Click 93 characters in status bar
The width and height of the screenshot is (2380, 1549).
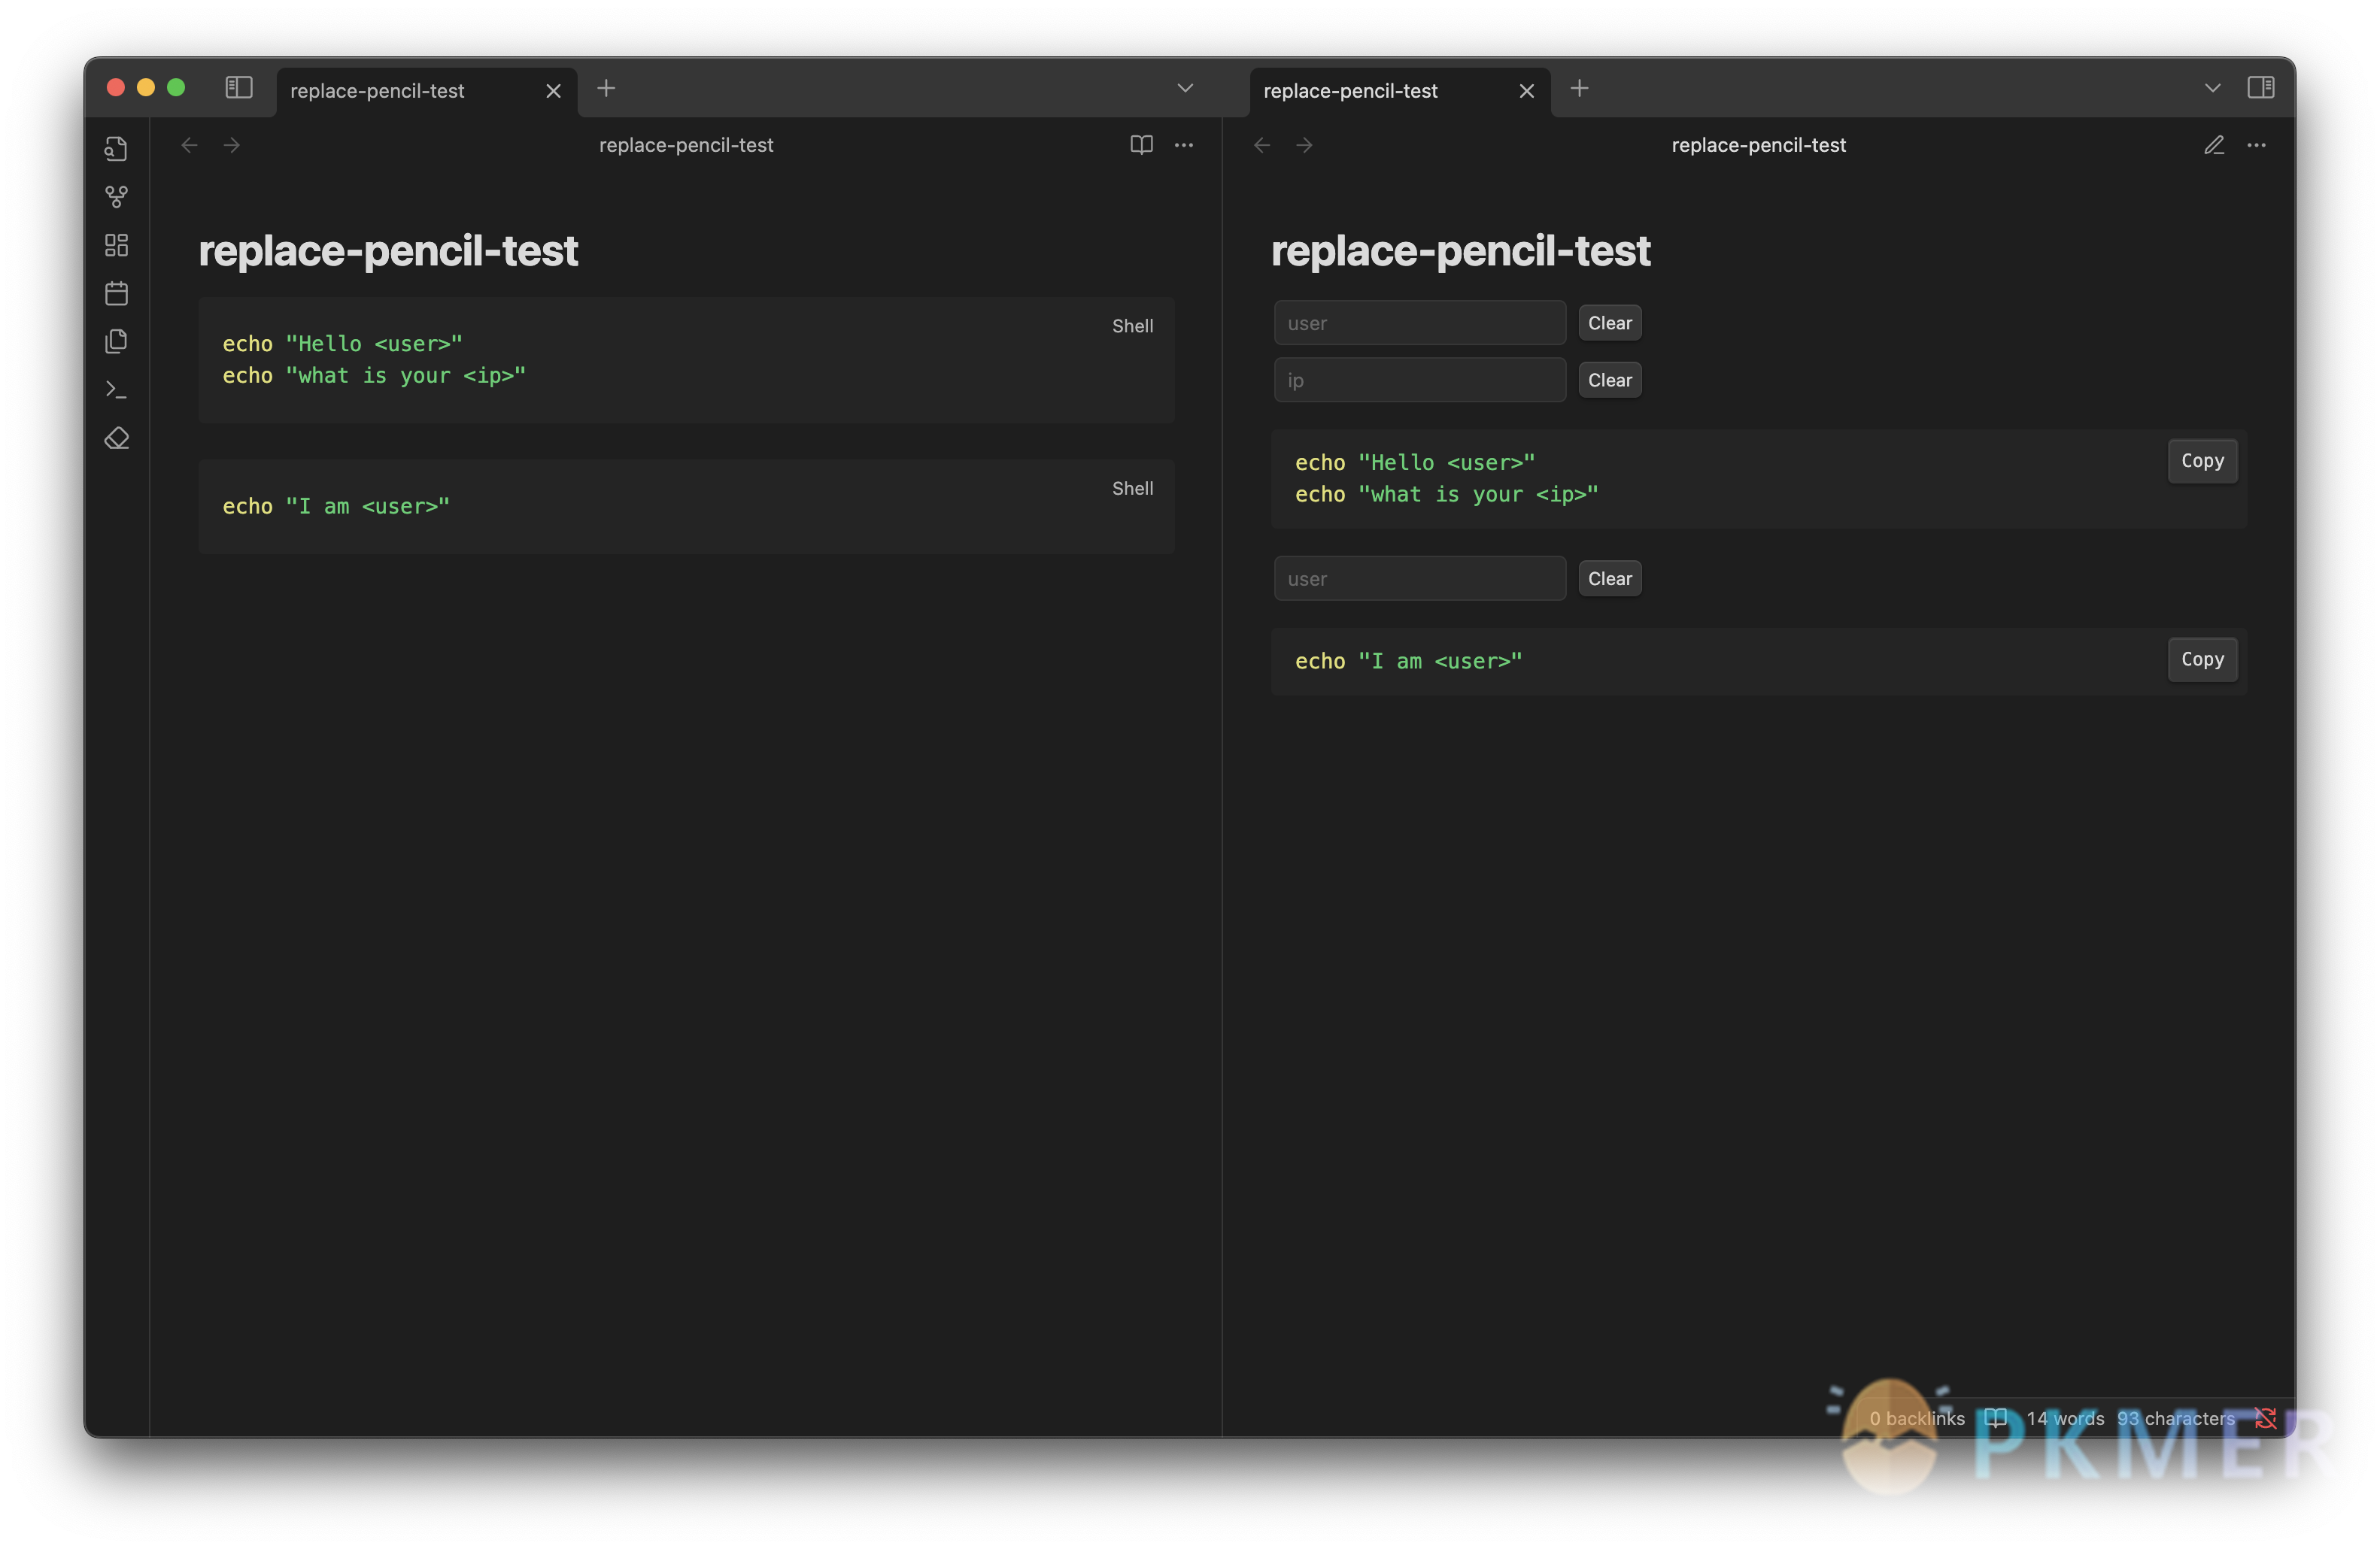pos(2175,1418)
